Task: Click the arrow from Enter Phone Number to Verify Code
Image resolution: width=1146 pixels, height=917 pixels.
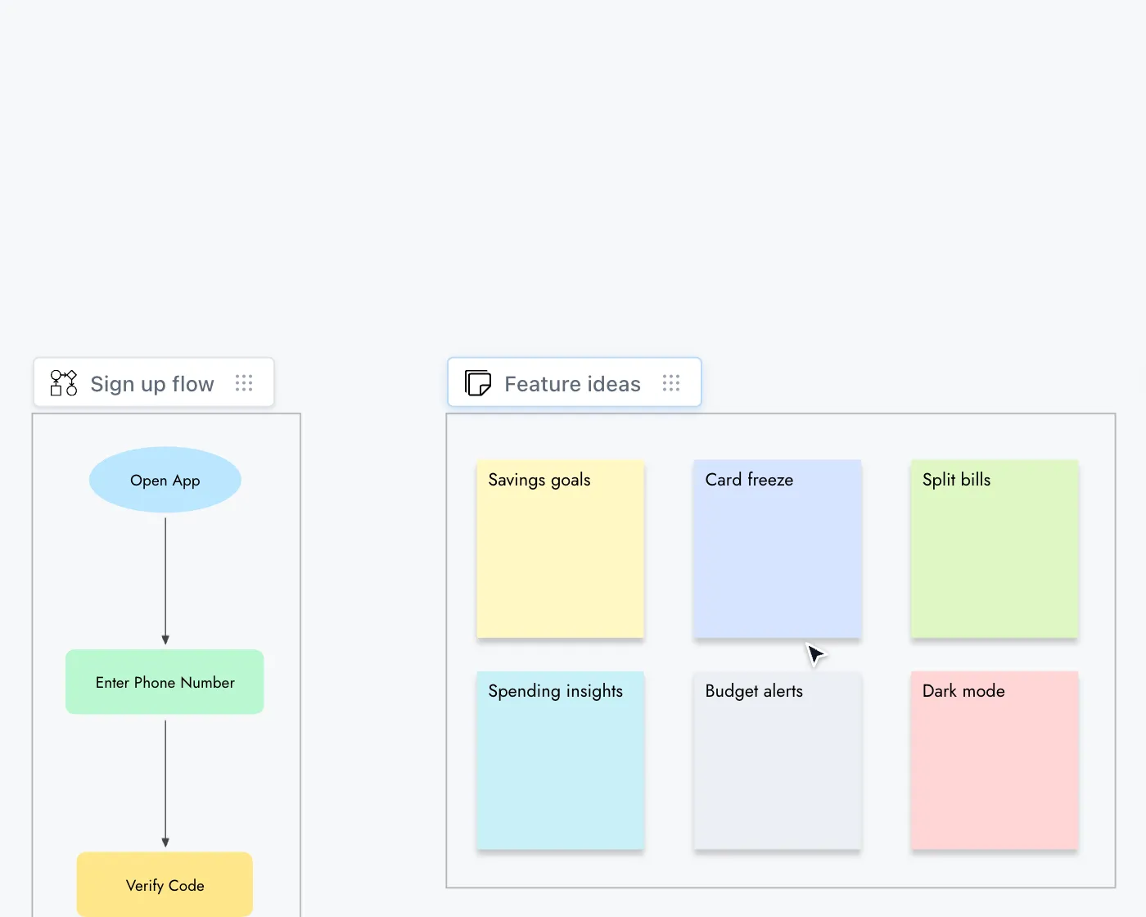Action: coord(165,784)
